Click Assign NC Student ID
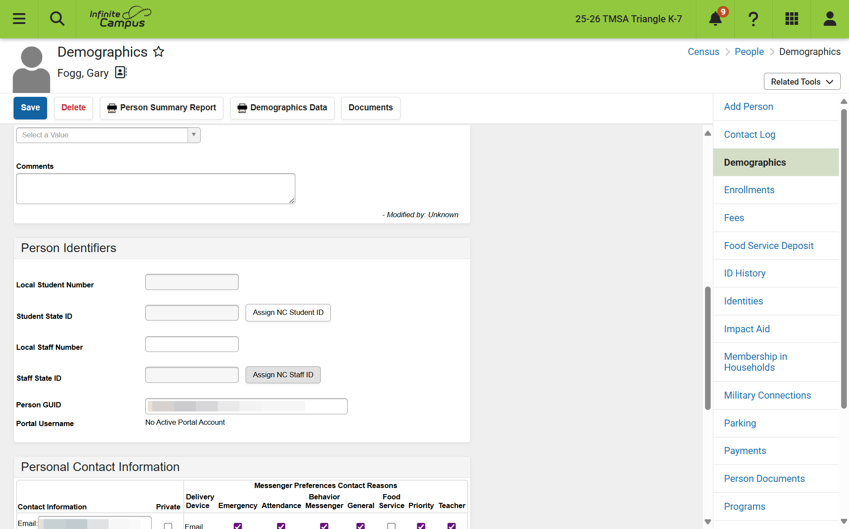Image resolution: width=849 pixels, height=529 pixels. [288, 312]
